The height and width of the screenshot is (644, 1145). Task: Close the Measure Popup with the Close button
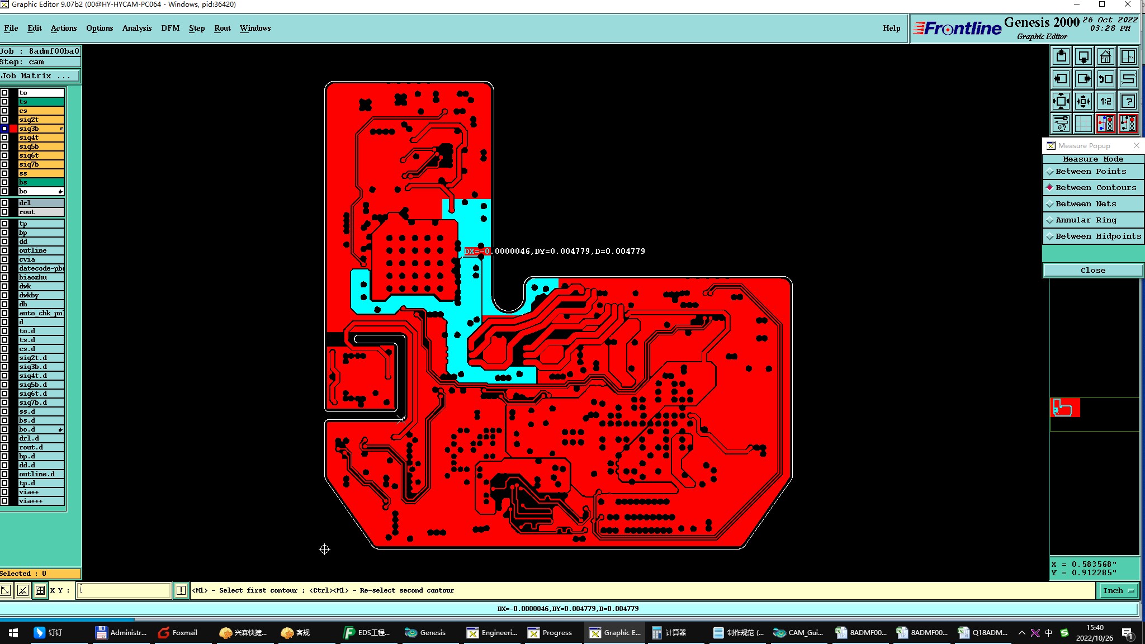[x=1093, y=271]
